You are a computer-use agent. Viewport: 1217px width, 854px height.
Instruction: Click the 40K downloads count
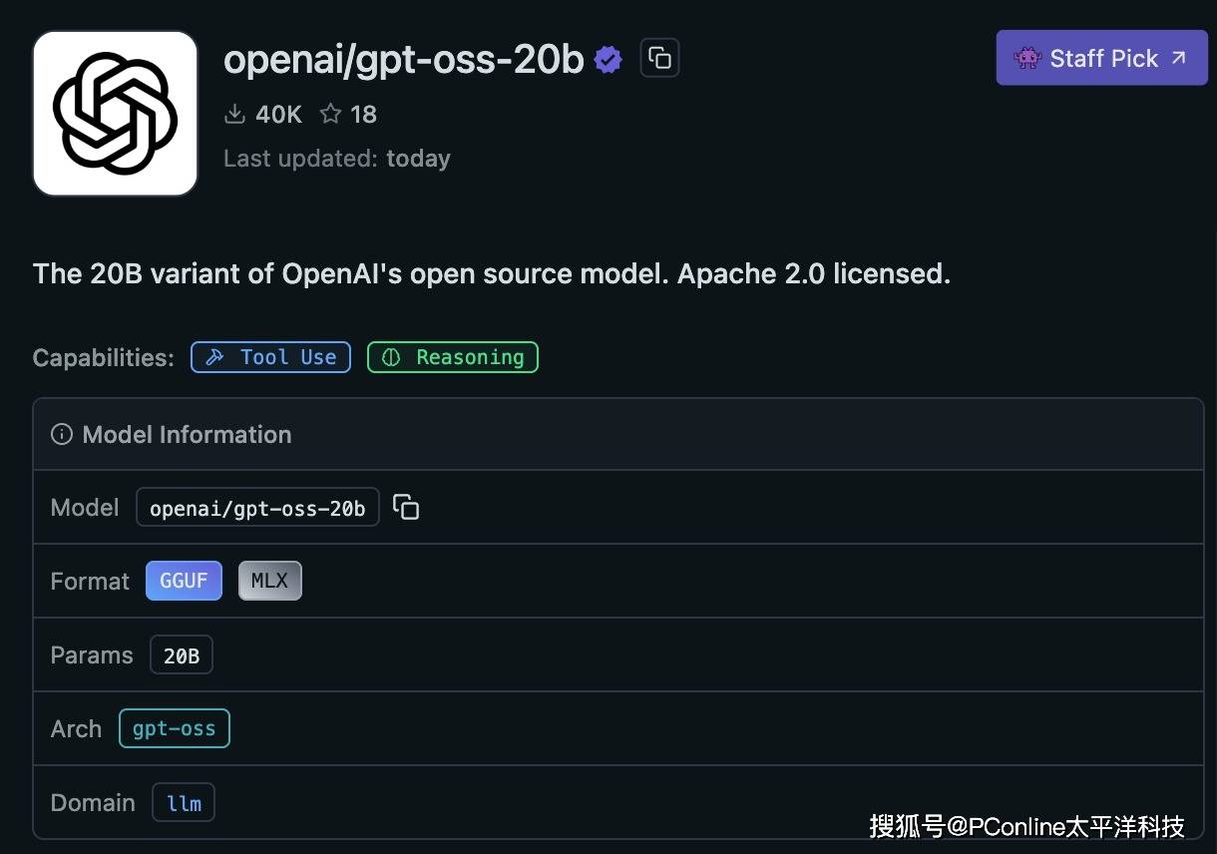[278, 114]
